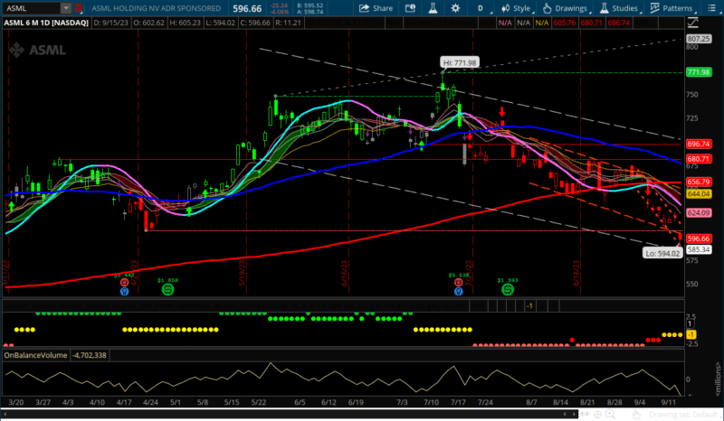The image size is (724, 421).
Task: Open the Drawings menu
Action: coord(566,8)
